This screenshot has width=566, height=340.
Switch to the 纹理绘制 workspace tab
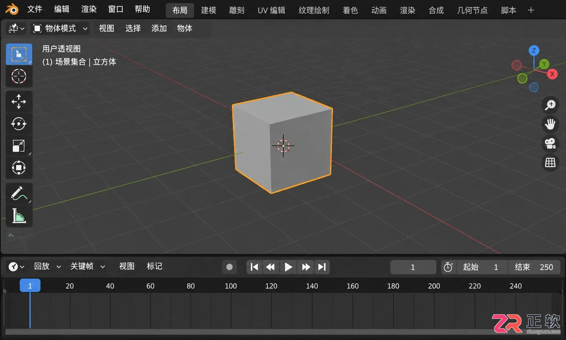(314, 10)
